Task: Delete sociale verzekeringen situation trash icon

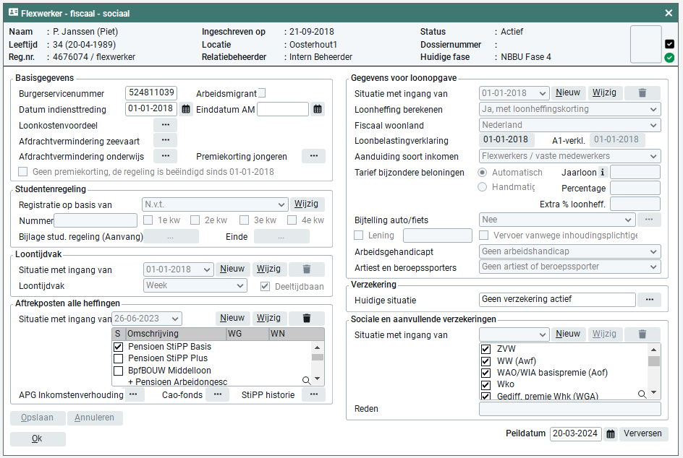Action: coord(642,334)
